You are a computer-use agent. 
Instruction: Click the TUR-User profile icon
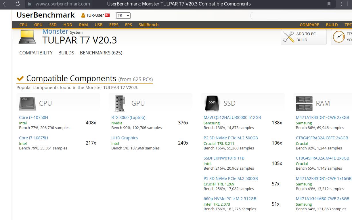coord(83,15)
